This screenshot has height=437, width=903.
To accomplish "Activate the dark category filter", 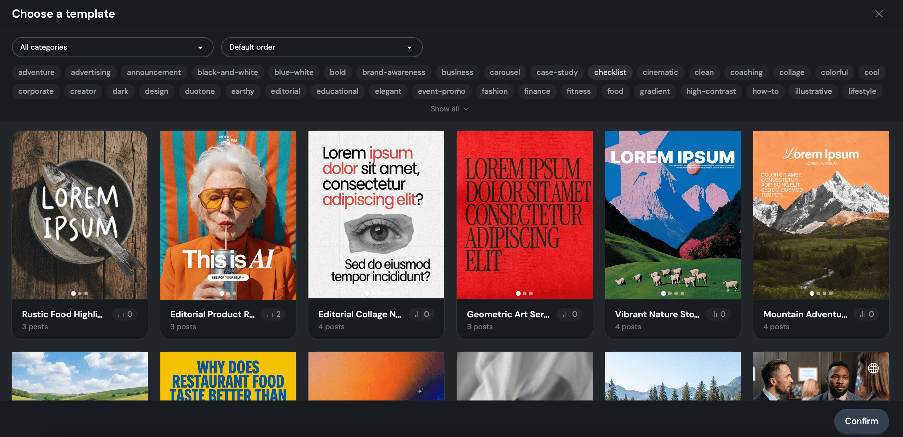I will (120, 91).
